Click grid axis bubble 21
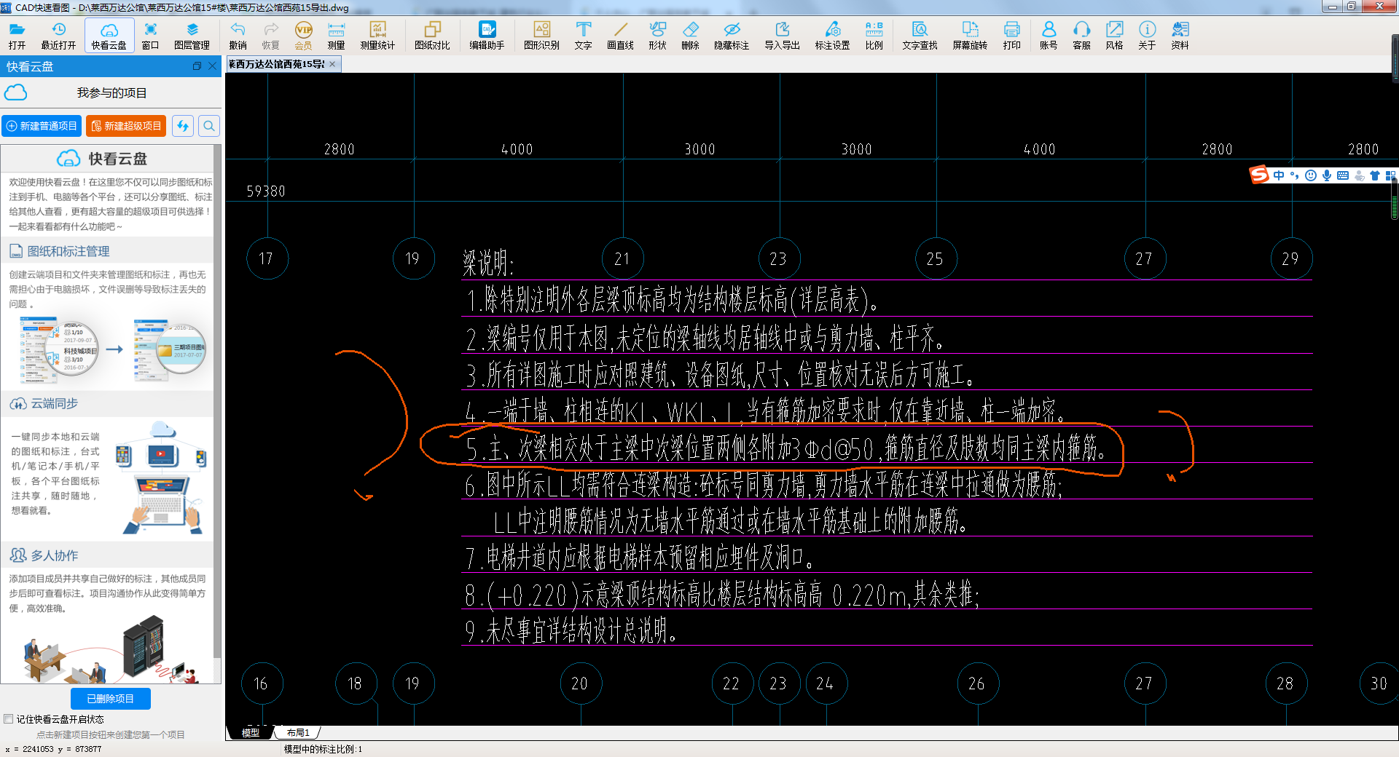Viewport: 1399px width, 757px height. point(622,258)
